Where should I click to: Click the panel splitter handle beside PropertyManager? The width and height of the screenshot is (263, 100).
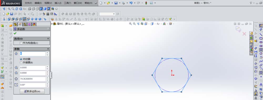click(x=51, y=75)
